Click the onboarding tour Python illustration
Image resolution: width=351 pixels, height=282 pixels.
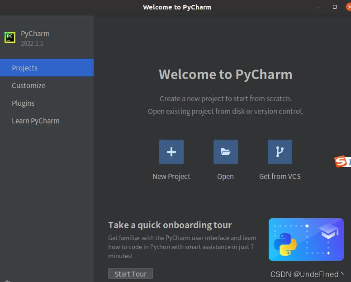pos(306,240)
